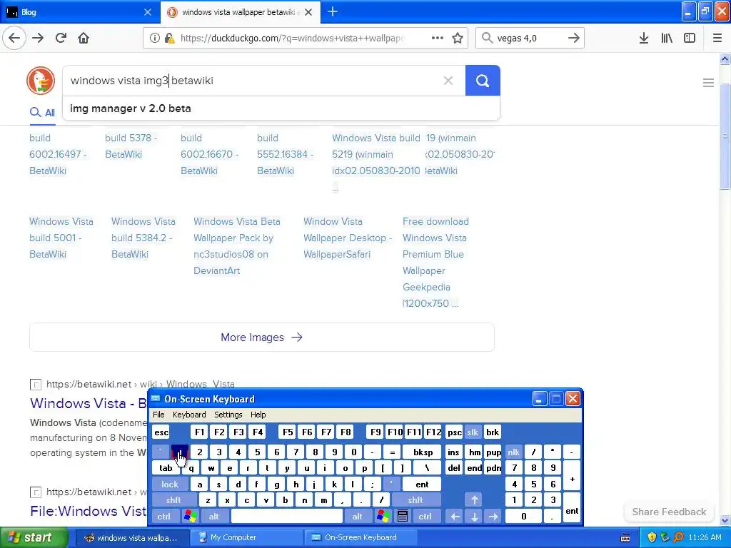
Task: Open Windows Vista Beta Wallpaper Pack DeviantArt
Action: (x=237, y=245)
